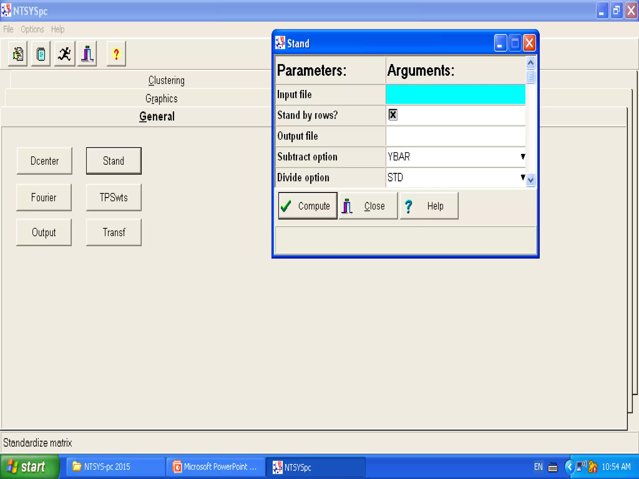
Task: Switch to the Graphics tab
Action: point(161,99)
